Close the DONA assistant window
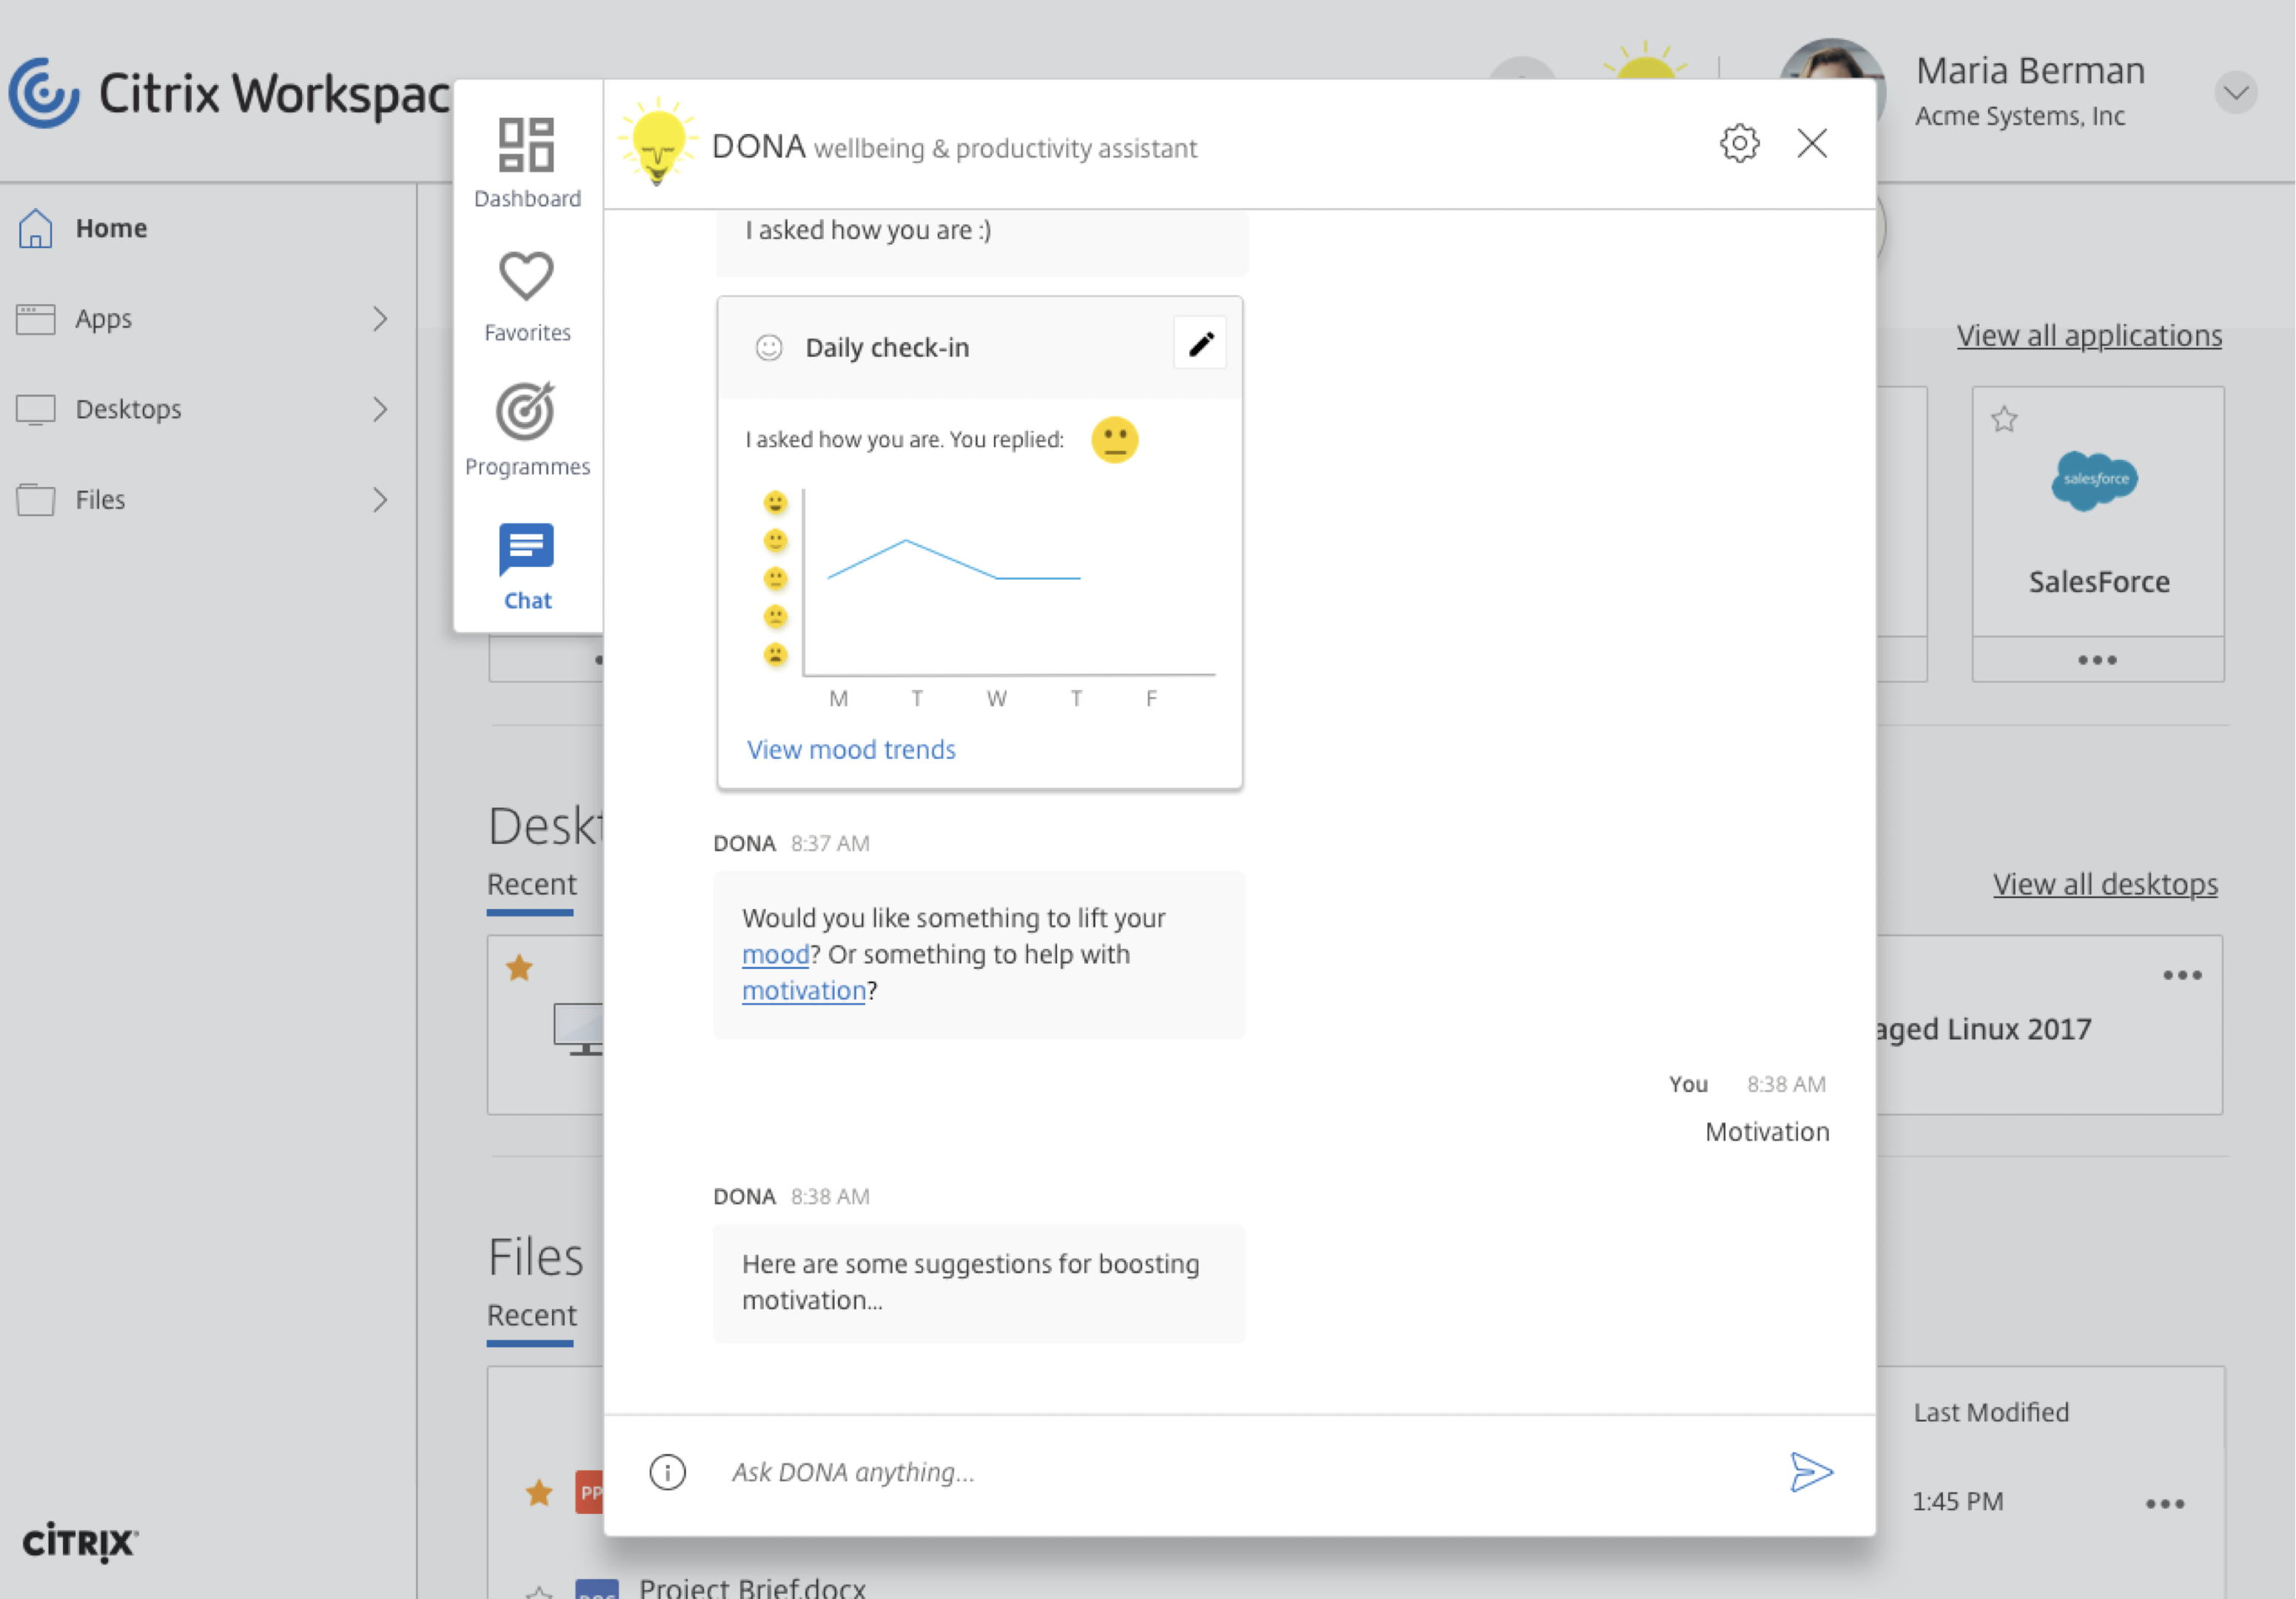 coord(1812,144)
